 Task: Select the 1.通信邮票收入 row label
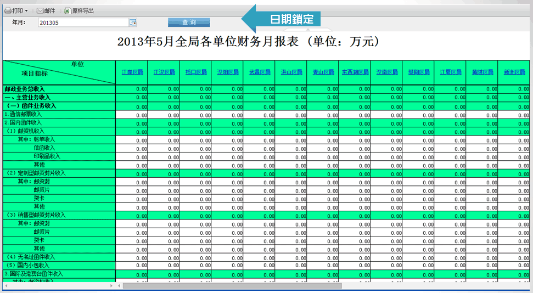23,114
